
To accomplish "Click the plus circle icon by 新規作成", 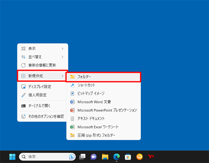I will tap(23, 76).
